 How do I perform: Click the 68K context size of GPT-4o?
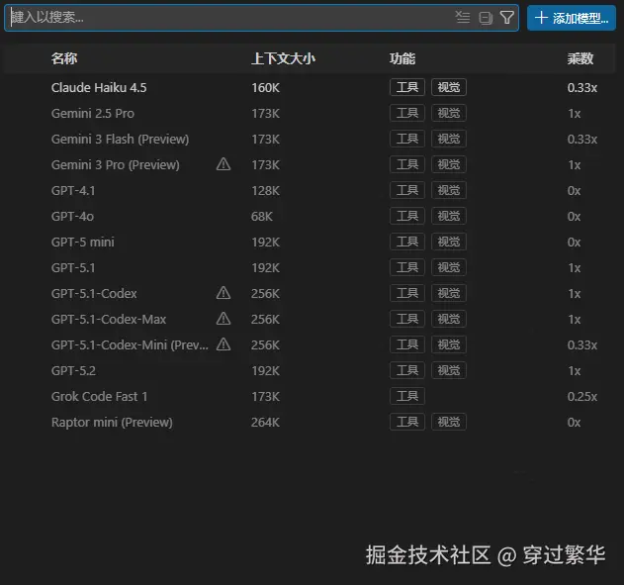coord(262,216)
